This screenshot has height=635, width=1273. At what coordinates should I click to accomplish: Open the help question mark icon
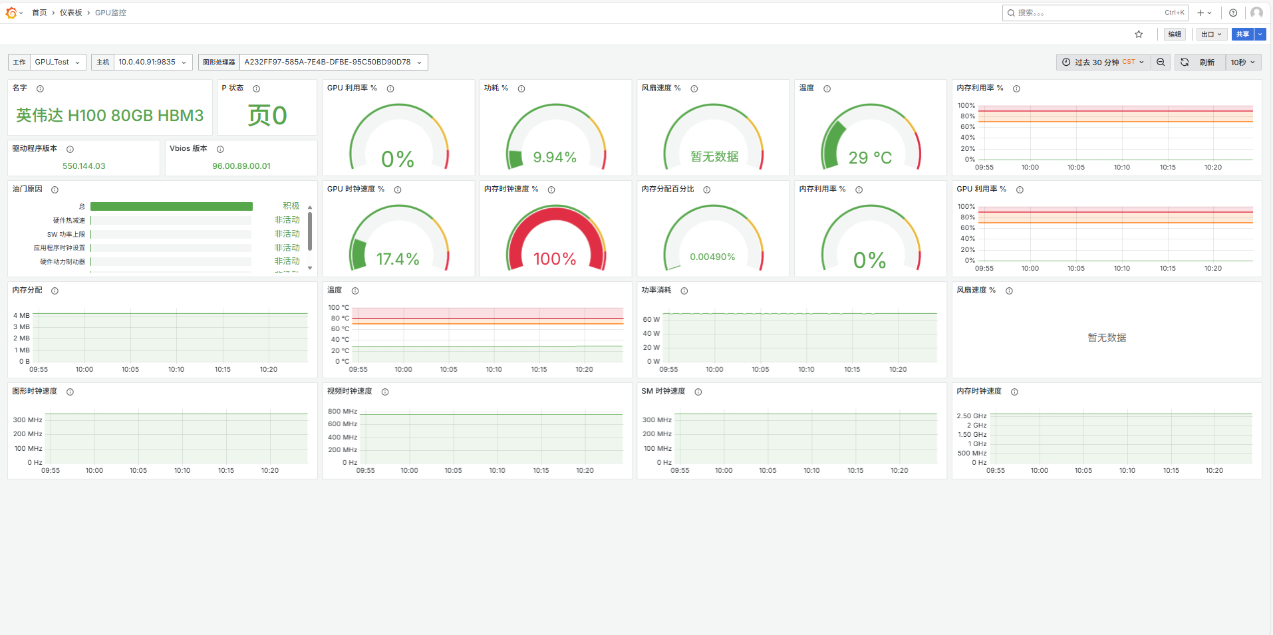point(1233,13)
